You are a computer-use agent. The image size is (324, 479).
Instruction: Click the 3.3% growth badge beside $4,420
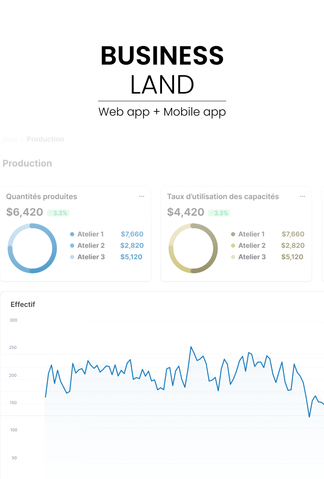point(219,213)
